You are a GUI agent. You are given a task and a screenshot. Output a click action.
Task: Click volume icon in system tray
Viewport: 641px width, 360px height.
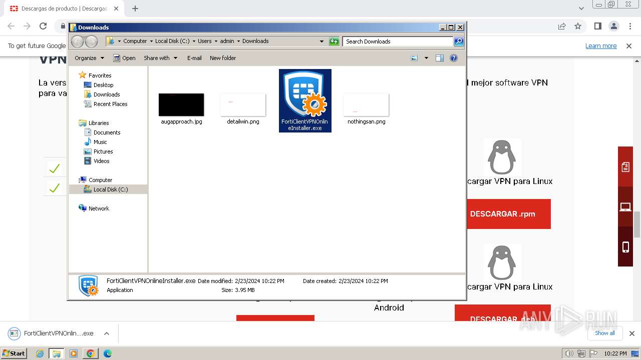tap(569, 353)
